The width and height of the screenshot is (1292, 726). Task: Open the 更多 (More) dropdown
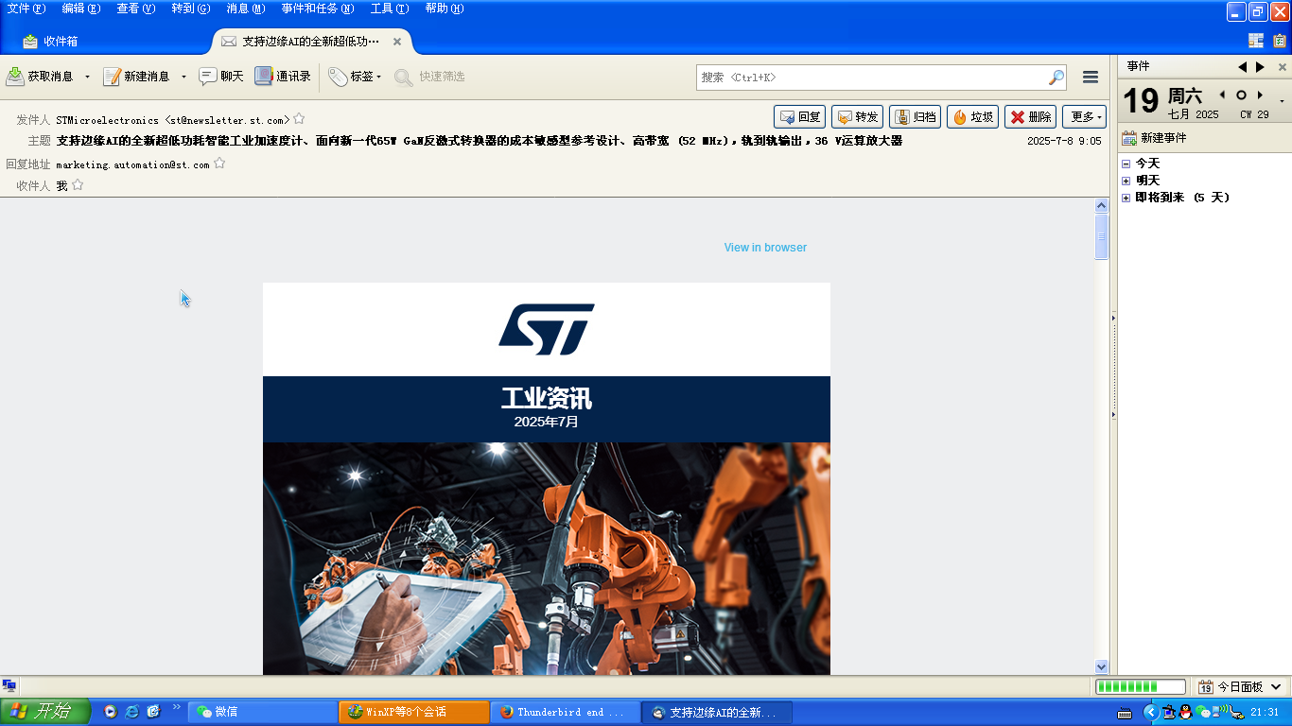click(1084, 116)
